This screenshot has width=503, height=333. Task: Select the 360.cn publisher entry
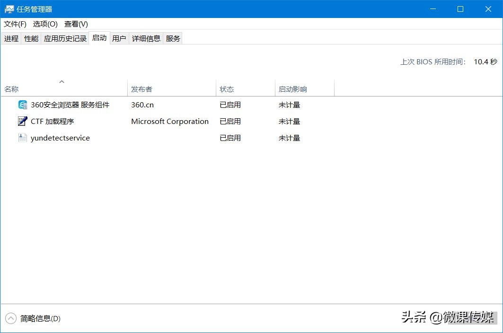point(142,105)
